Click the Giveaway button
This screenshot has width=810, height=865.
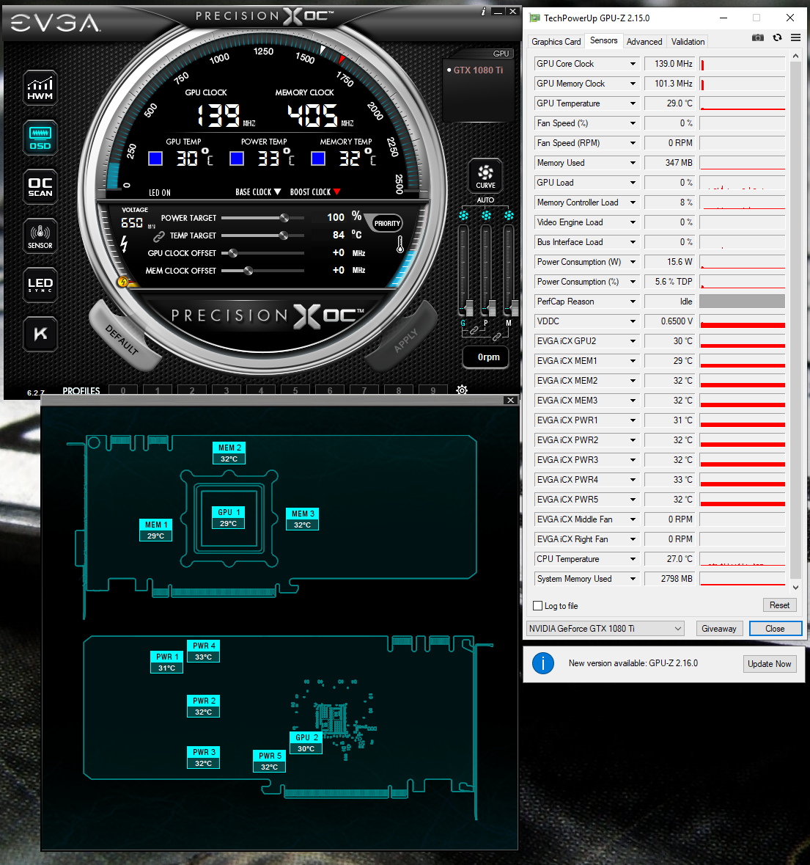tap(719, 628)
